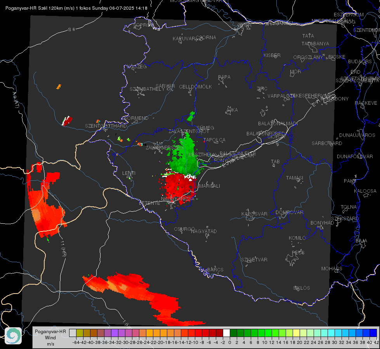Select the SÜMEG label

(205, 128)
